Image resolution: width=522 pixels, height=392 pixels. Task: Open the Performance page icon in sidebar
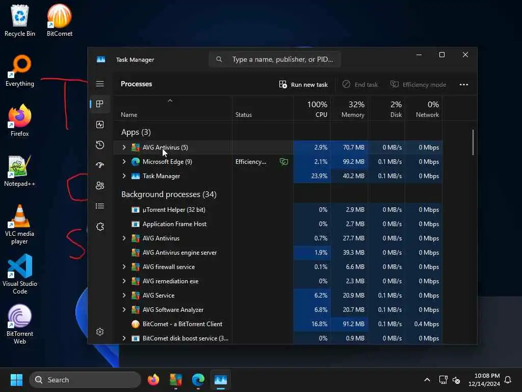(100, 125)
